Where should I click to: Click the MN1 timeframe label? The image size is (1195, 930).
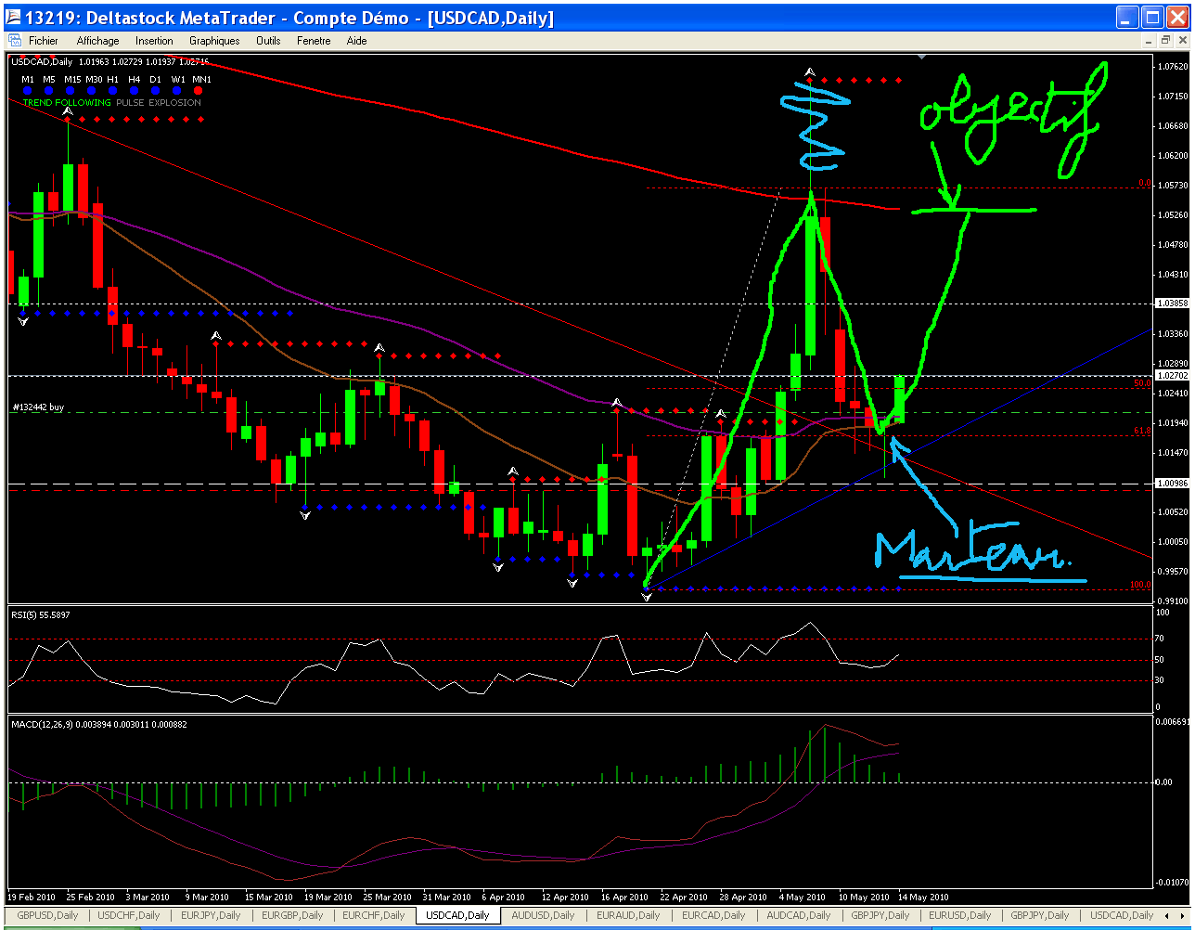tap(201, 80)
